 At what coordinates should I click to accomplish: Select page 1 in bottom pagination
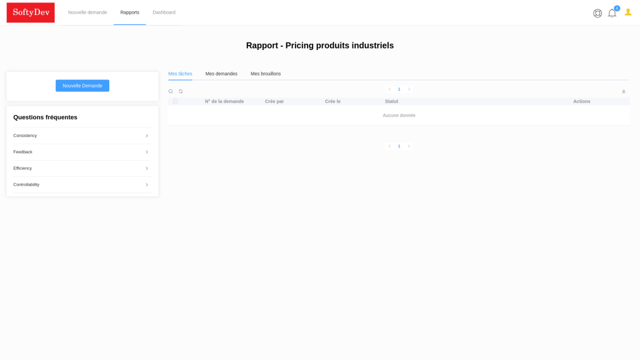[x=399, y=146]
